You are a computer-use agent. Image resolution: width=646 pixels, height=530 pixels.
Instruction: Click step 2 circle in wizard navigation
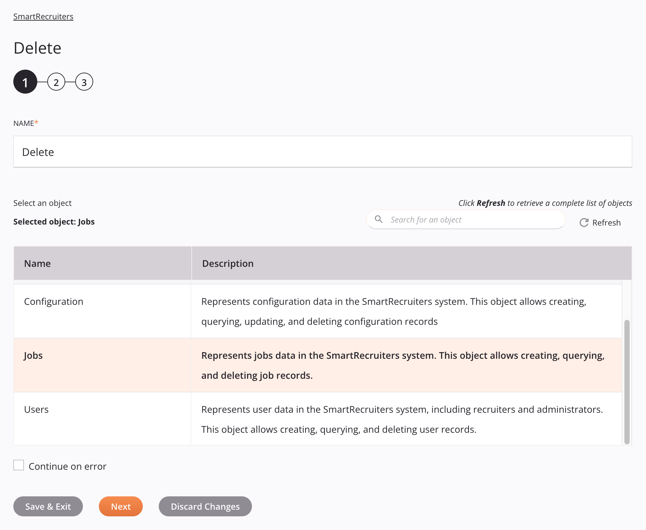[x=55, y=82]
